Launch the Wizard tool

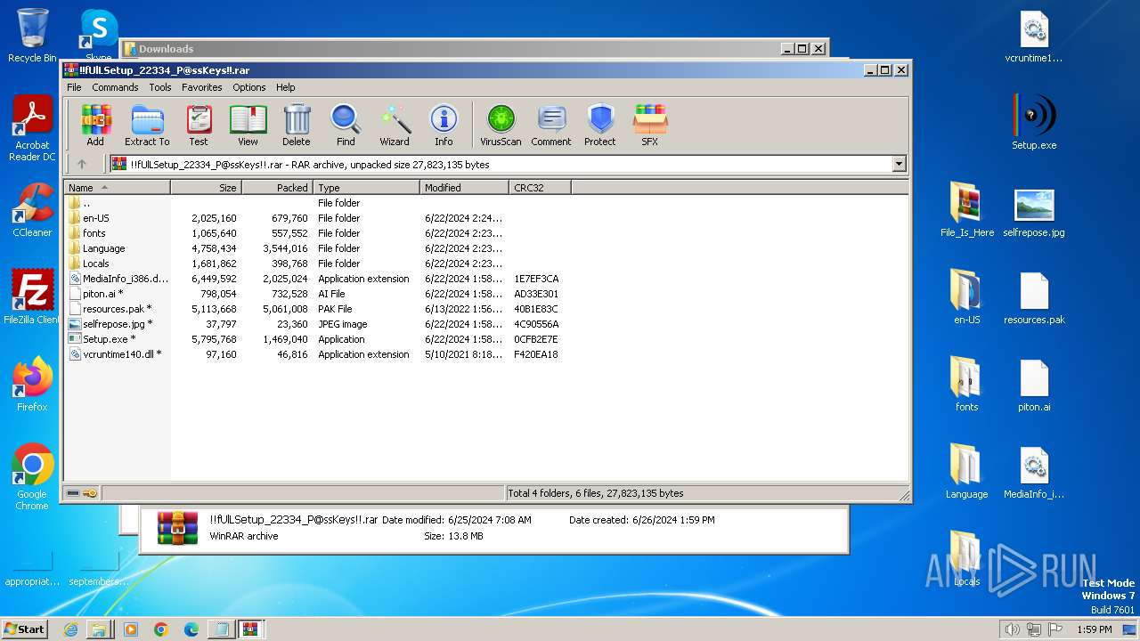tap(395, 126)
